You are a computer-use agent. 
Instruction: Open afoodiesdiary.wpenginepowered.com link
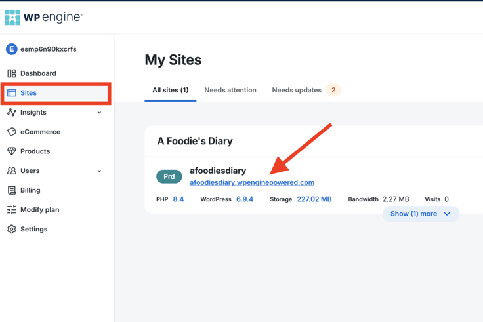pos(252,182)
